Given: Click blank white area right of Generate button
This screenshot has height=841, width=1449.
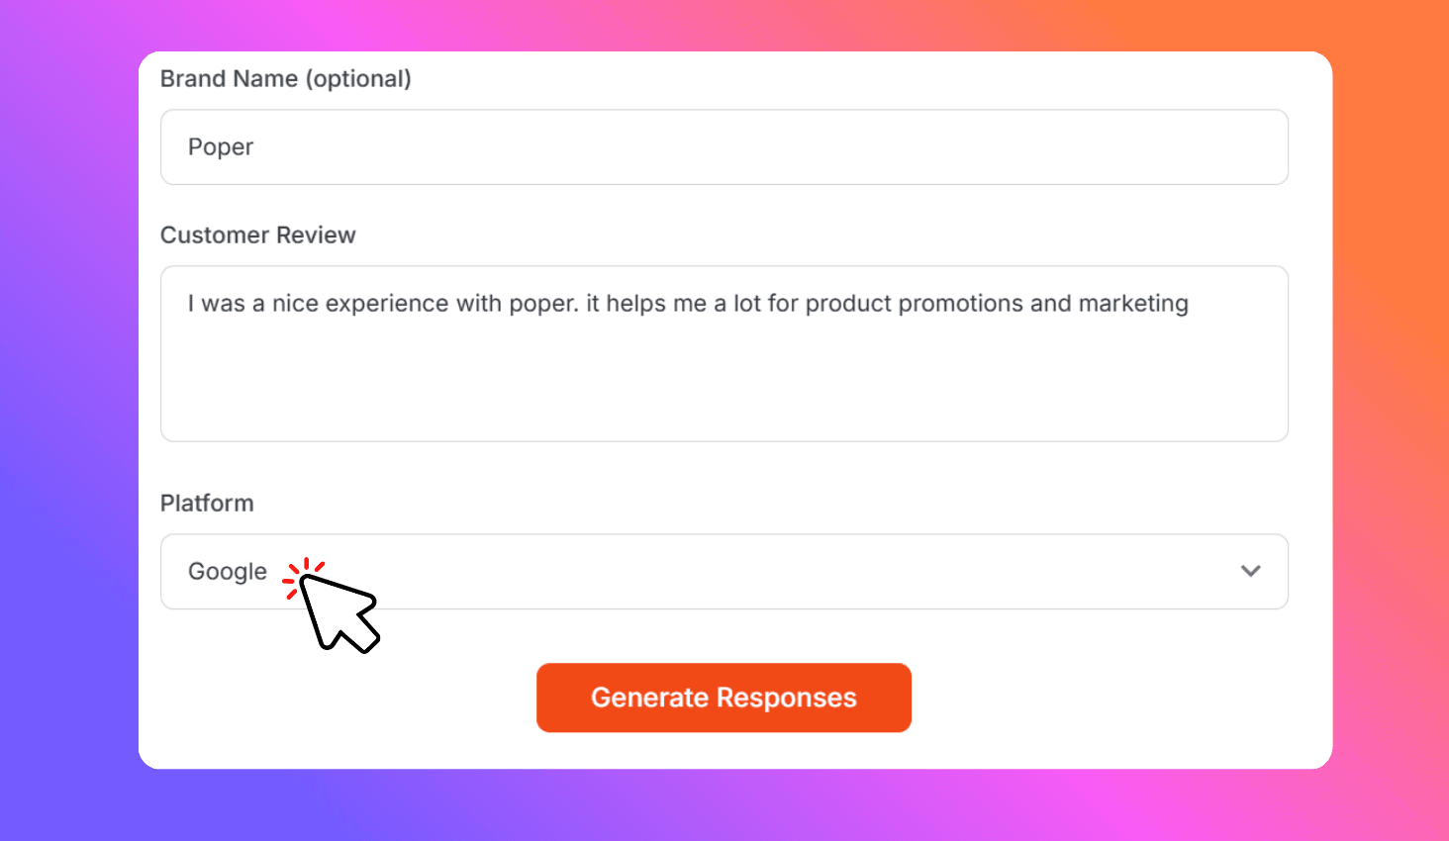Looking at the screenshot, I should point(1109,699).
